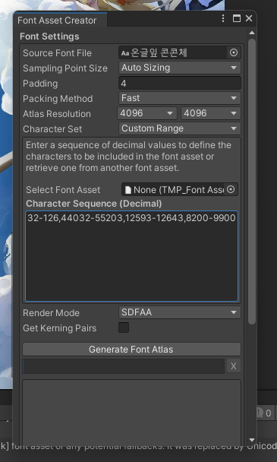Screen dimensions: 277x462
Task: Open the Packing Method dropdown
Action: point(180,98)
